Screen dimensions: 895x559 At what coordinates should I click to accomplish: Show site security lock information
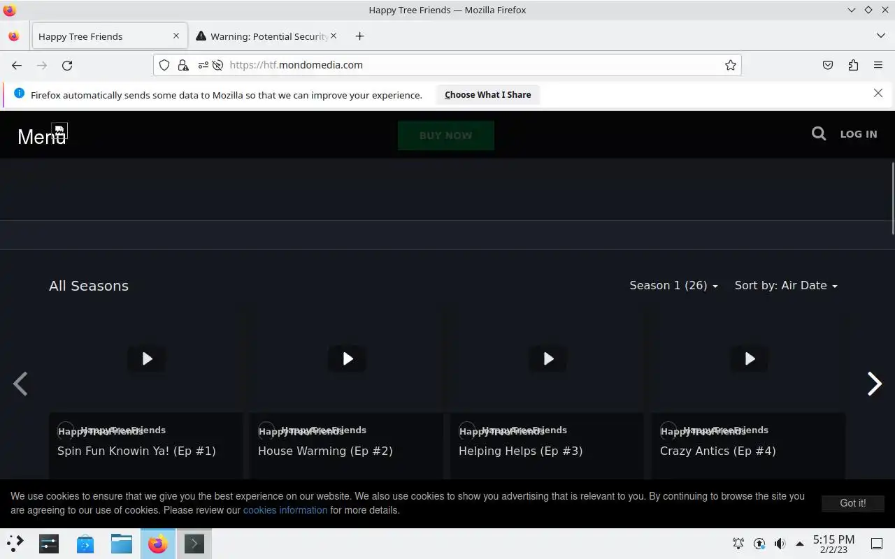(x=182, y=65)
